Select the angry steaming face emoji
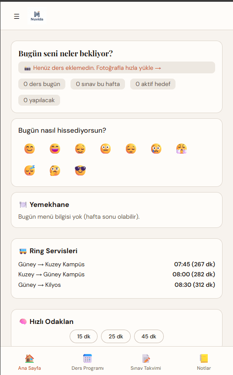The height and width of the screenshot is (375, 233). point(182,149)
